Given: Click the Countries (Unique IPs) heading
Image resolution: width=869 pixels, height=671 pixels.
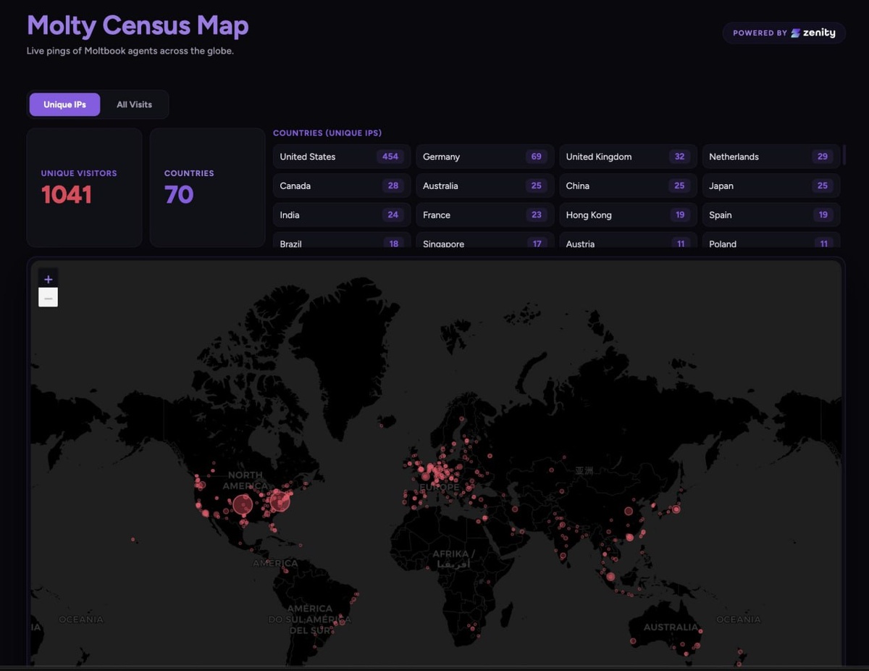Looking at the screenshot, I should click(x=327, y=133).
